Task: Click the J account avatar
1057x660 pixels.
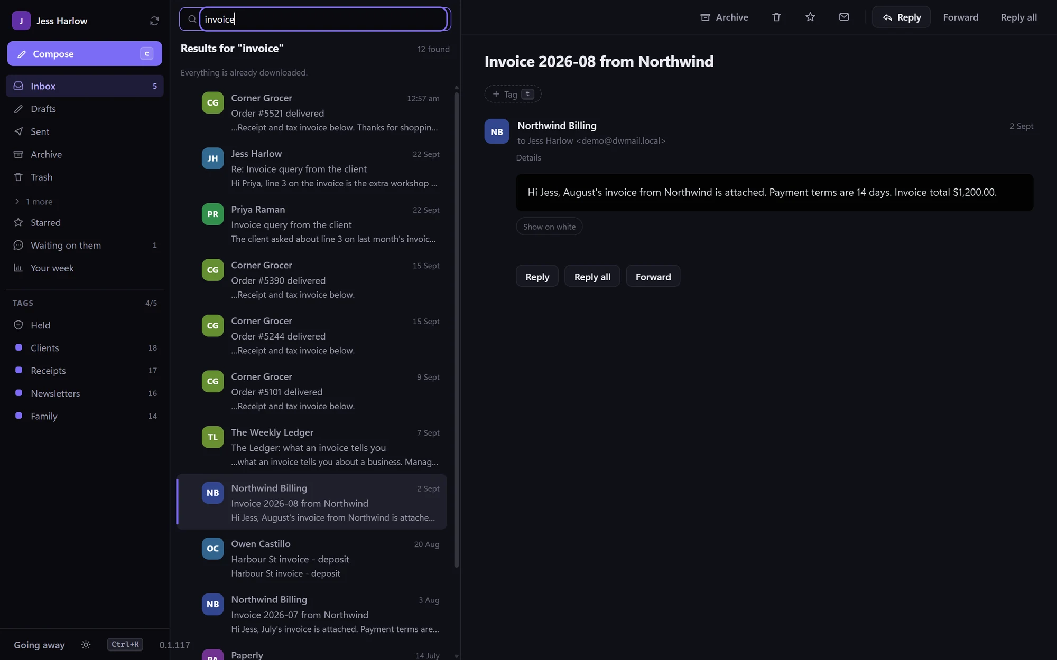Action: pos(21,21)
